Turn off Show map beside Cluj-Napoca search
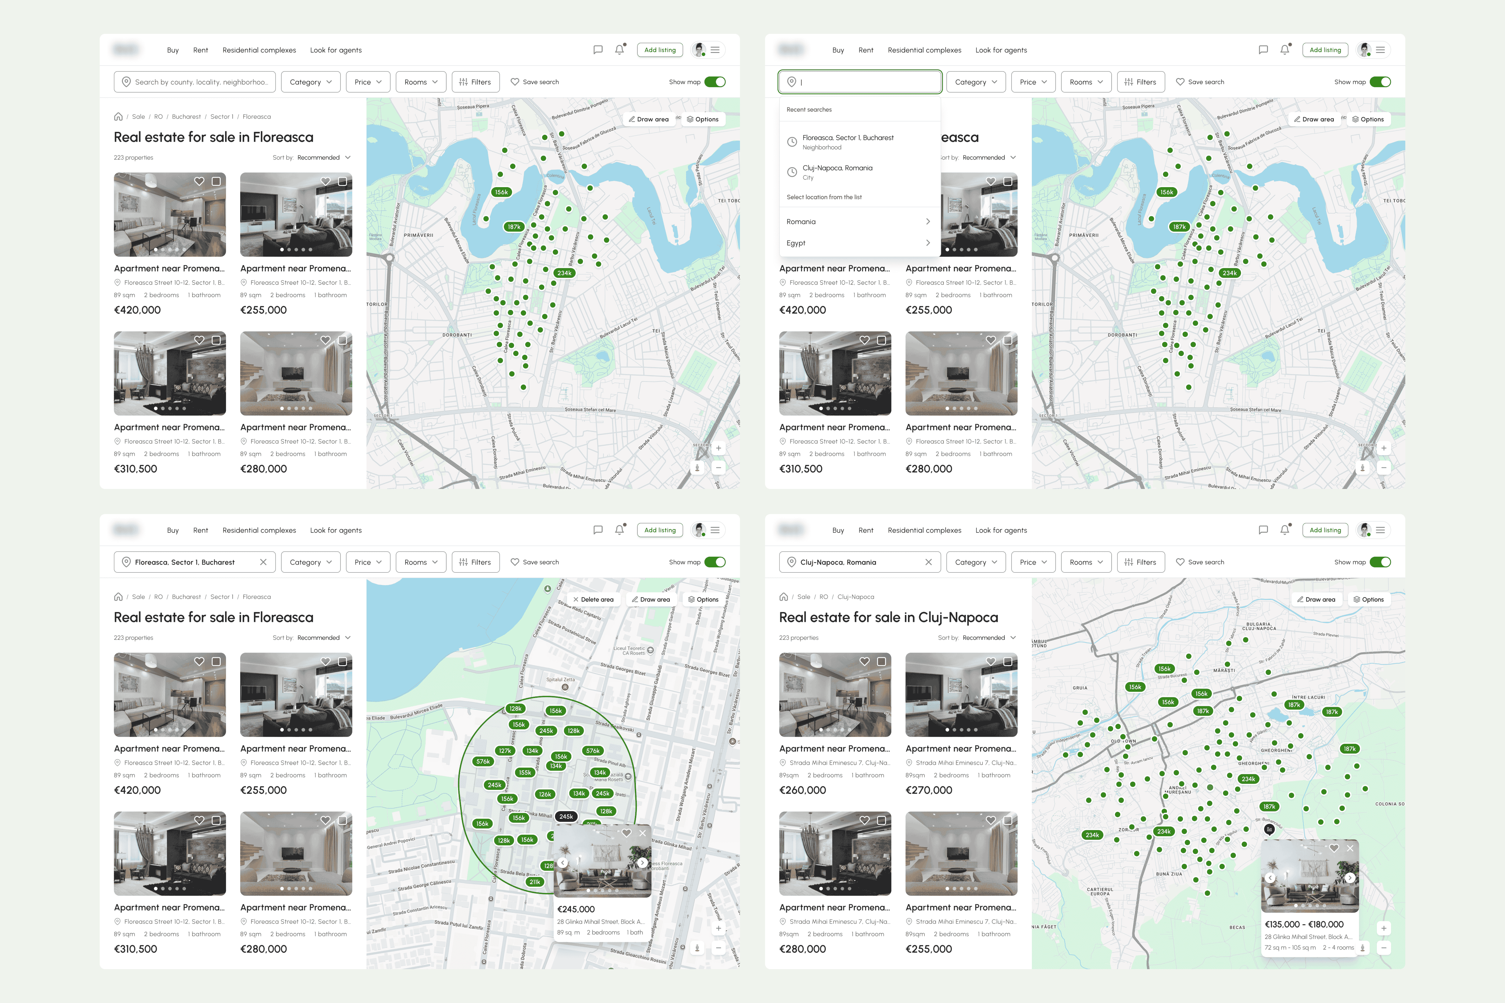 coord(1380,562)
